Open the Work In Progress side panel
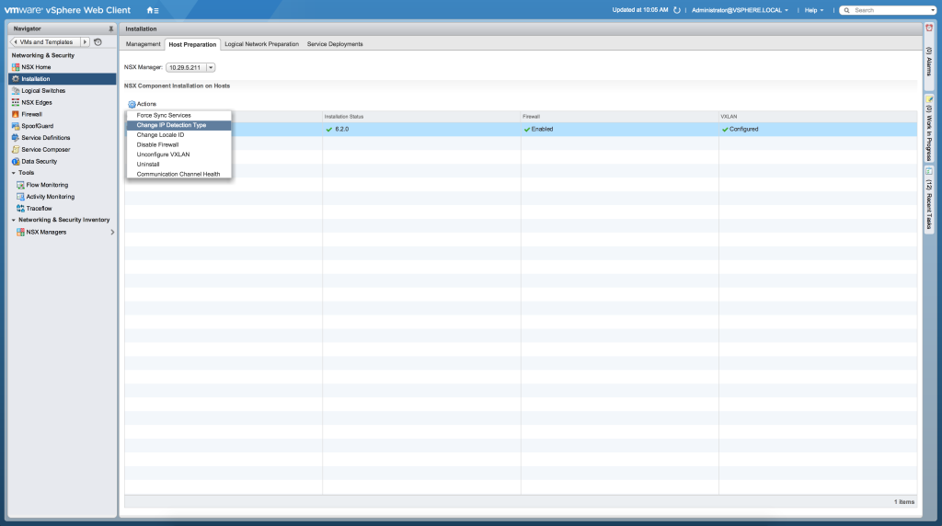The image size is (942, 526). tap(929, 129)
